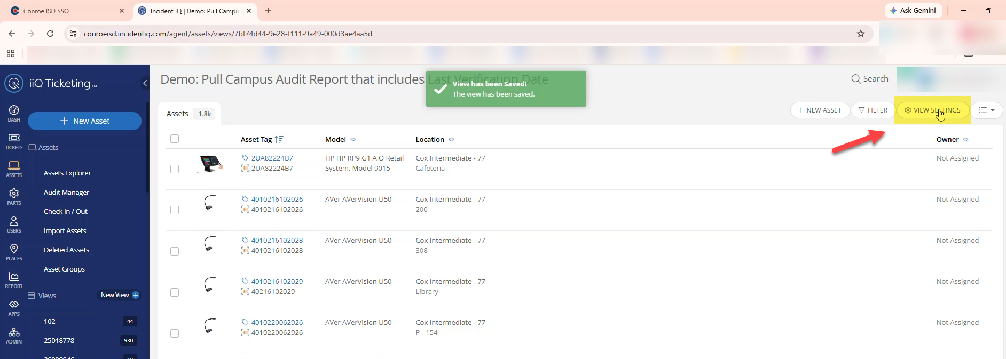Open the Tickets sidebar icon

[14, 141]
